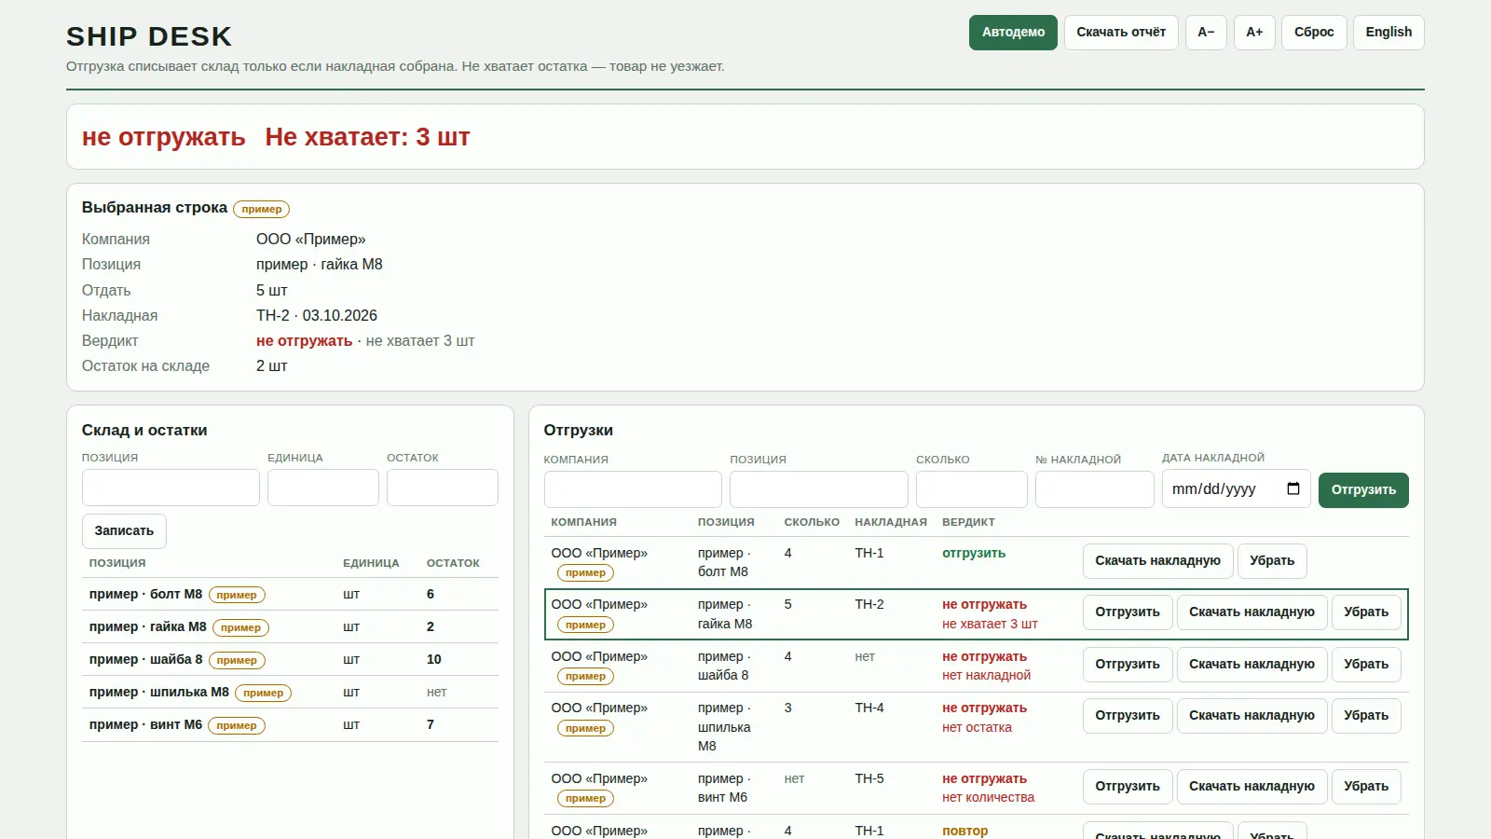This screenshot has height=839, width=1491.
Task: Focus the warehouse Единица input field
Action: [323, 488]
